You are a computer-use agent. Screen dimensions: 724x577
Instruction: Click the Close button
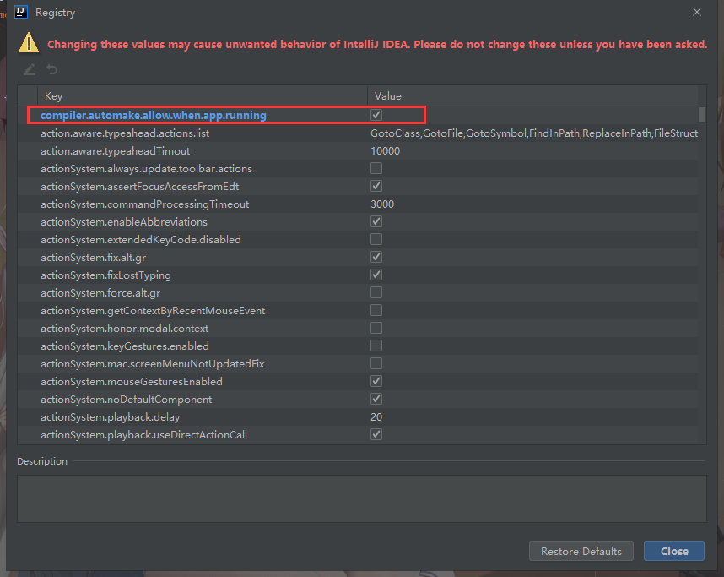(x=674, y=551)
